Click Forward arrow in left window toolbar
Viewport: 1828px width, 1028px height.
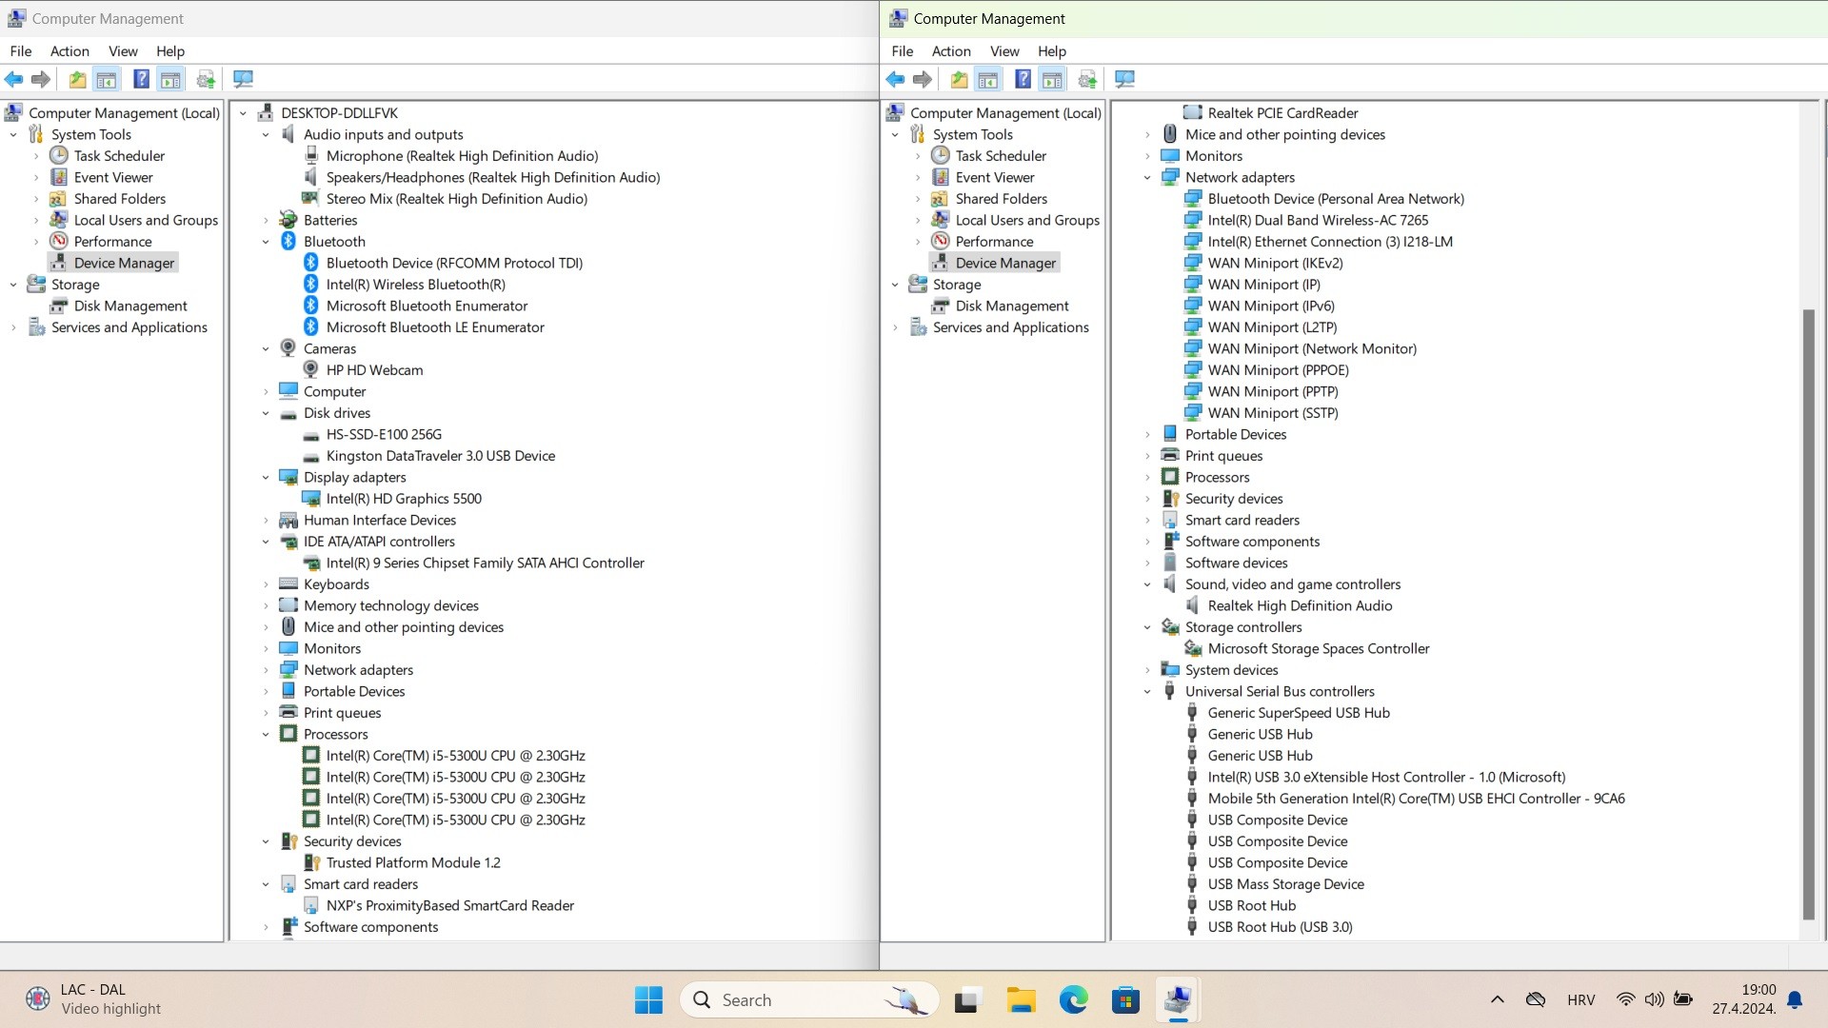pyautogui.click(x=41, y=80)
